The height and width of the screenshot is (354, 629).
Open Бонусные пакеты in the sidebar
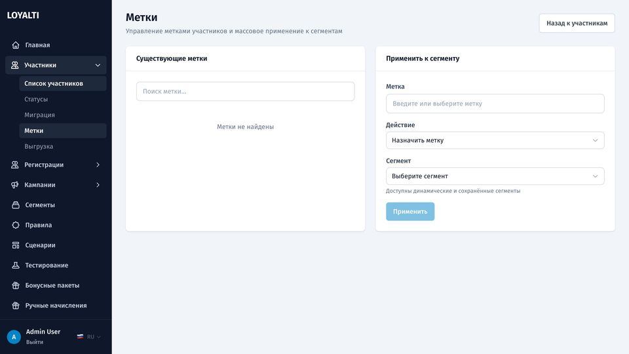point(56,285)
